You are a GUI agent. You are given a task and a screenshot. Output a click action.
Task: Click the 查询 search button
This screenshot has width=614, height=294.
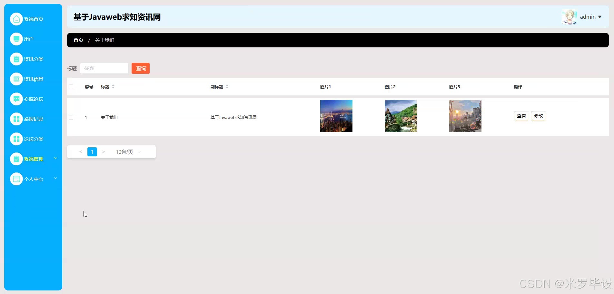(x=141, y=68)
